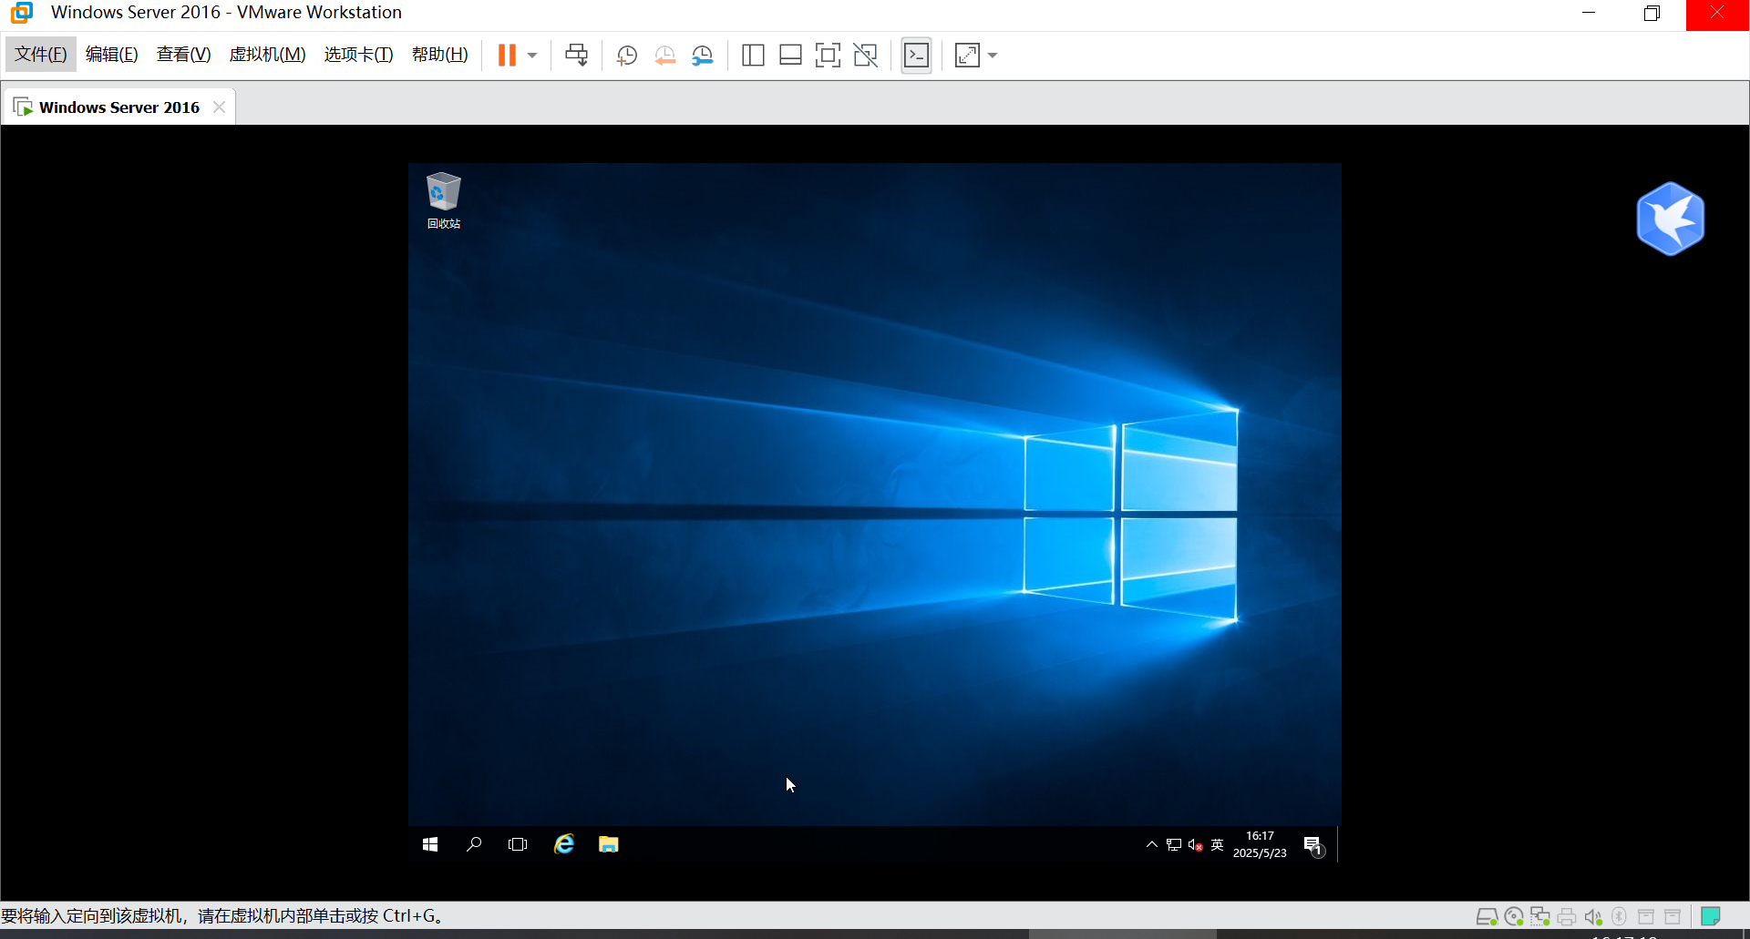This screenshot has width=1750, height=939.
Task: Open the 帮助(H) menu
Action: 439,55
